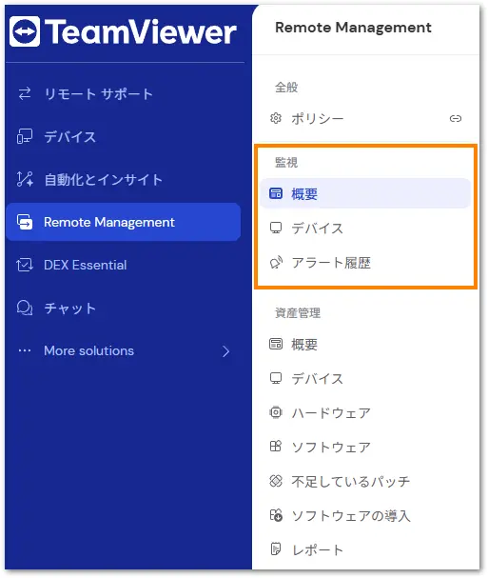The height and width of the screenshot is (578, 488).
Task: Open デバイス in the blue sidebar
Action: [124, 136]
